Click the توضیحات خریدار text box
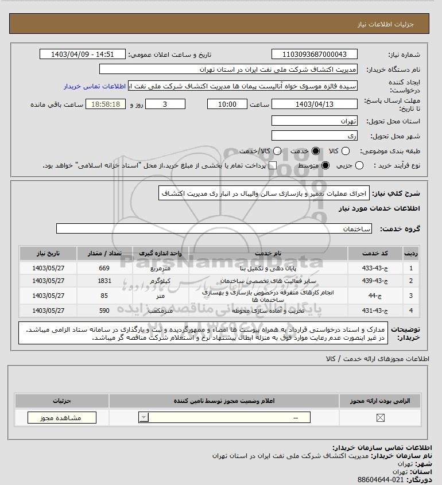The image size is (442, 485). 203,333
